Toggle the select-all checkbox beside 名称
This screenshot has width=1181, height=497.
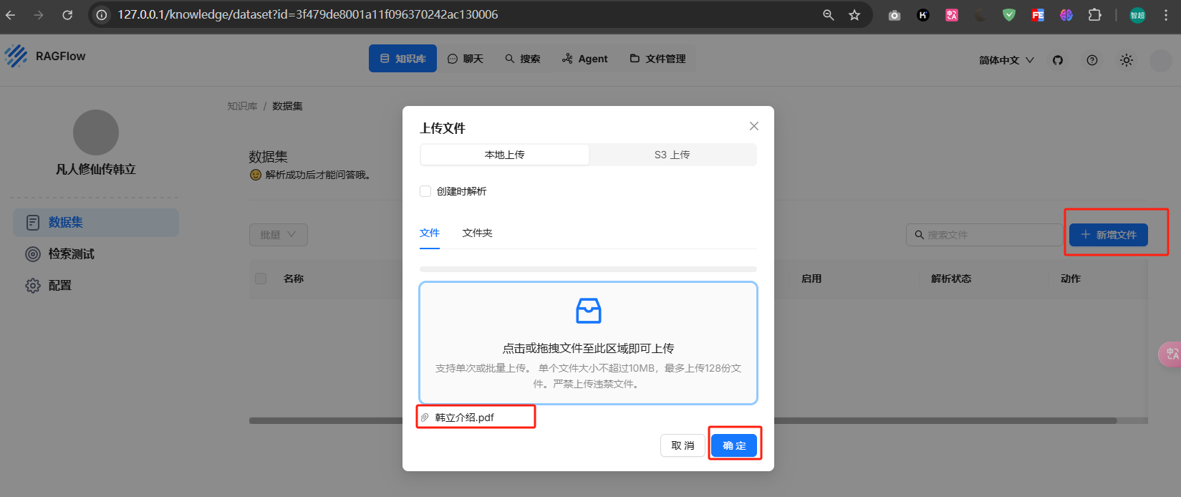click(261, 279)
